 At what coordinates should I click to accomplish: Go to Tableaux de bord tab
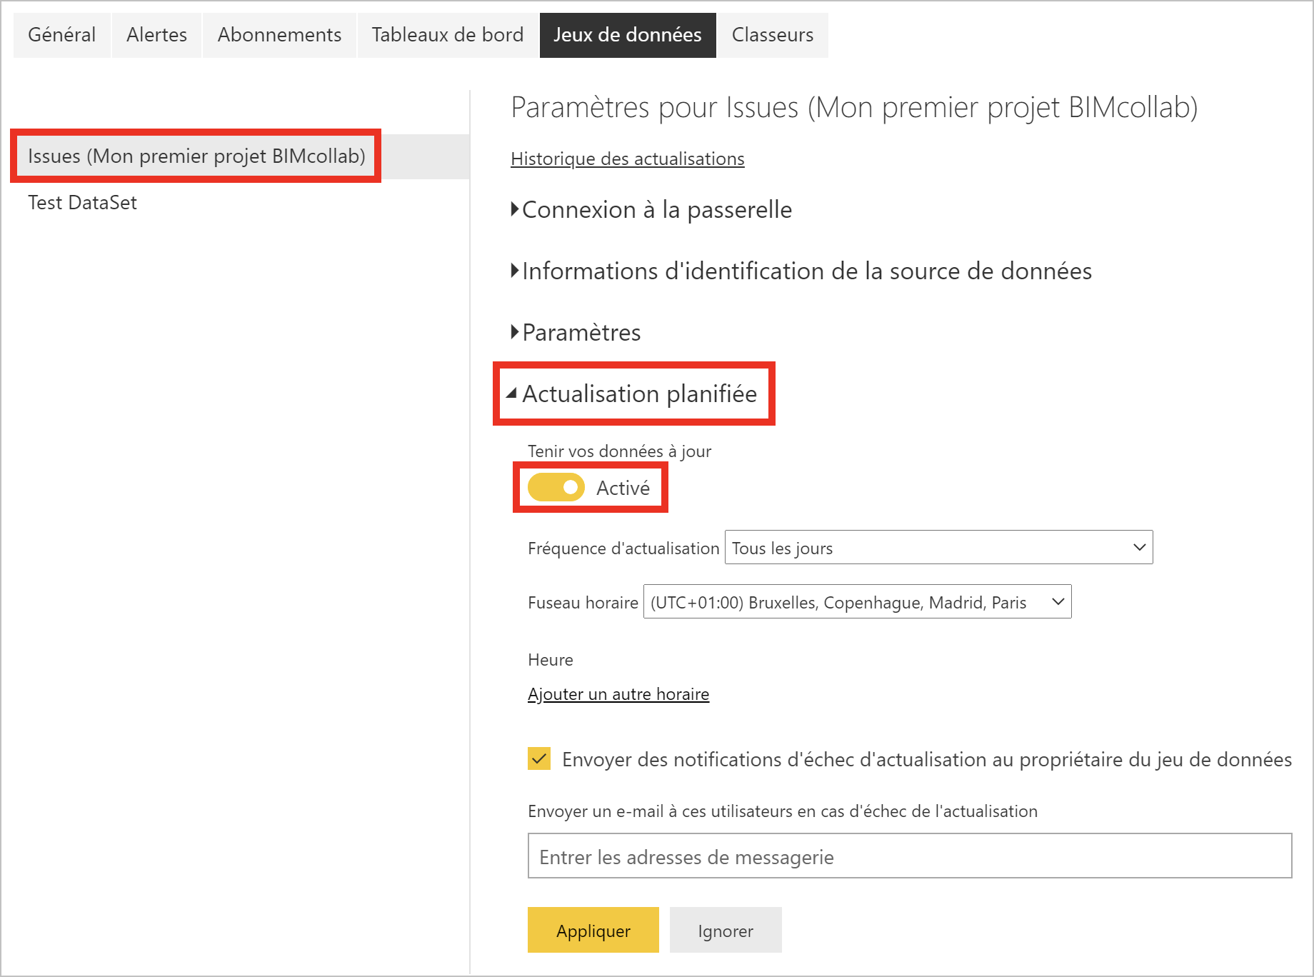(448, 35)
